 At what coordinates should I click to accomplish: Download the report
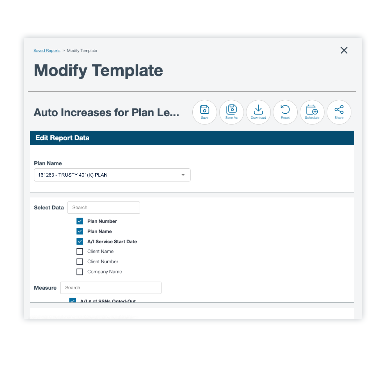pos(258,112)
